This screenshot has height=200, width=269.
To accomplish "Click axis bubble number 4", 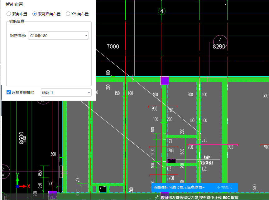I will (x=161, y=11).
